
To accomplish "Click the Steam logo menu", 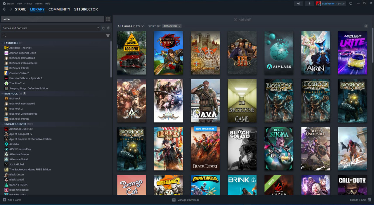I will click(8, 4).
